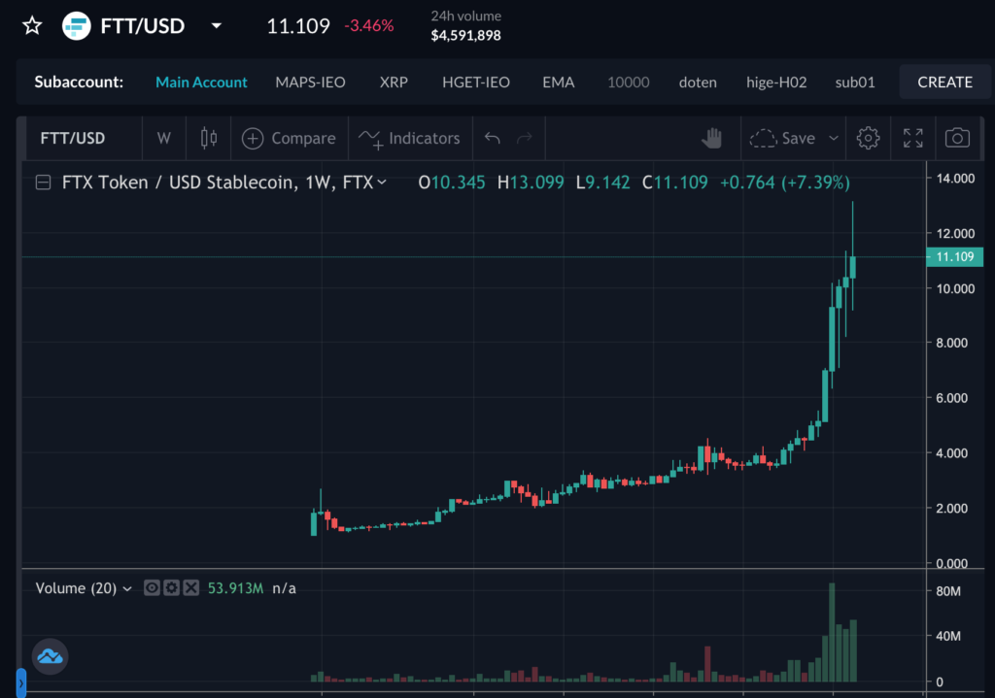Image resolution: width=995 pixels, height=698 pixels.
Task: Open the Indicators menu
Action: coord(410,138)
